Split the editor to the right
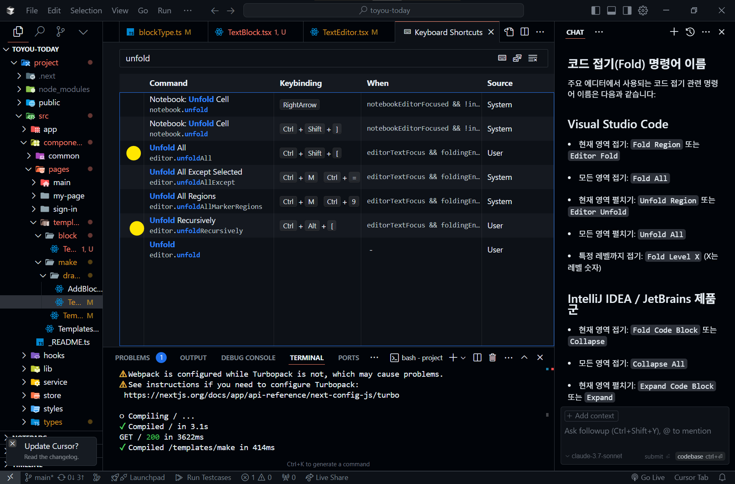 525,32
